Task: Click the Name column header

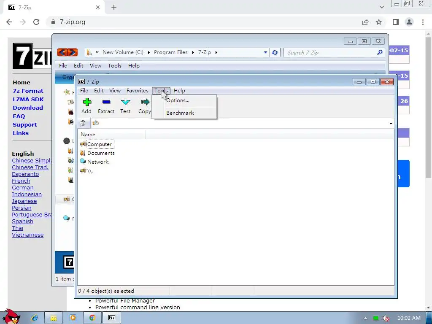Action: point(111,135)
